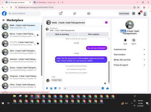The width and height of the screenshot is (151, 112).
Task: Open the account profile avatar menu
Action: click(145, 14)
